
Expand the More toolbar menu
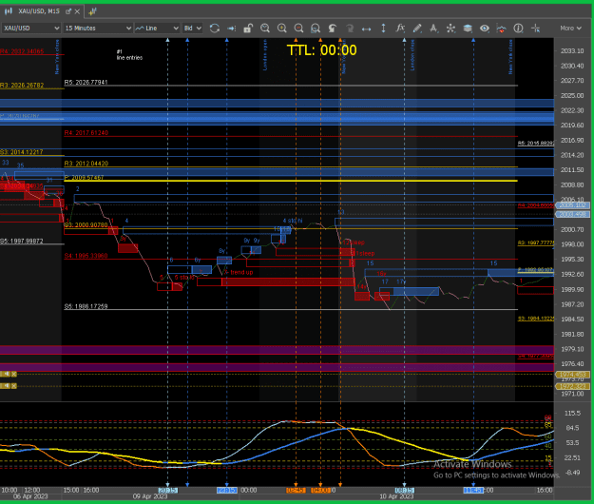point(570,28)
